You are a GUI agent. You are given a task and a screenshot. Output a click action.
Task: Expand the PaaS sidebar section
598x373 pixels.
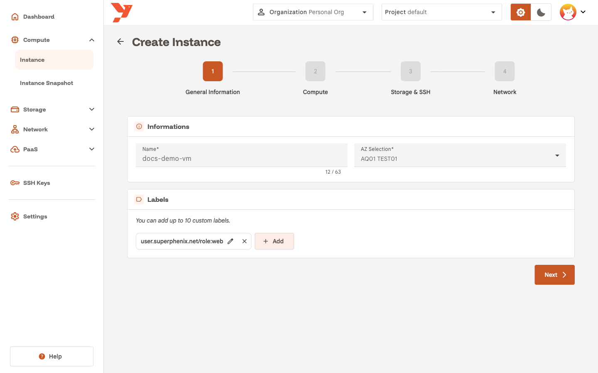tap(92, 149)
